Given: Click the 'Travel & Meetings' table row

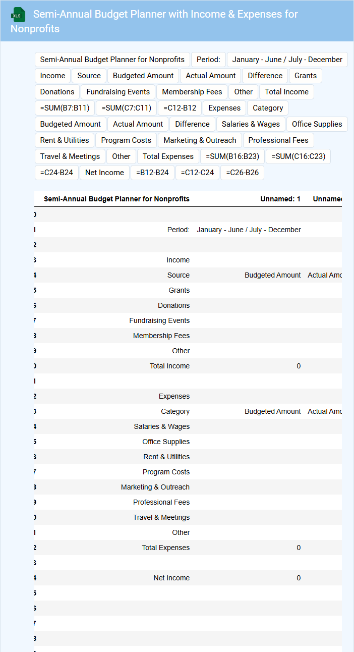Looking at the screenshot, I should pos(188,517).
